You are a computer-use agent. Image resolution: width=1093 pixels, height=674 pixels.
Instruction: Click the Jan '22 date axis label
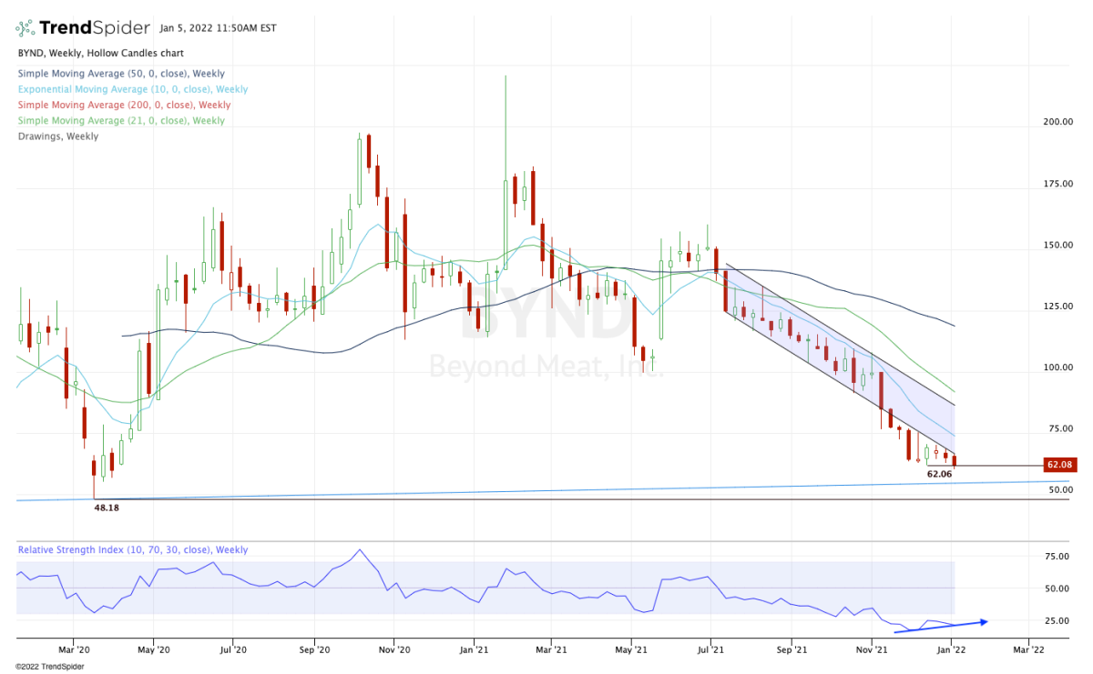tap(953, 650)
